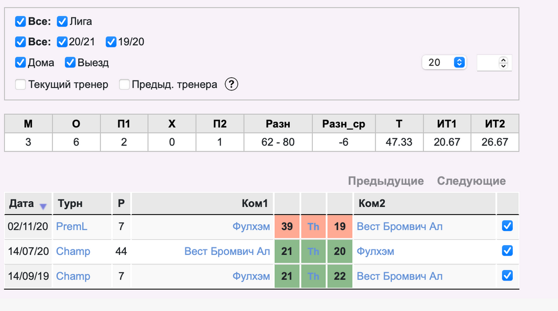Uncheck the Выезд checkbox
Viewport: 558px width, 311px height.
pos(70,62)
